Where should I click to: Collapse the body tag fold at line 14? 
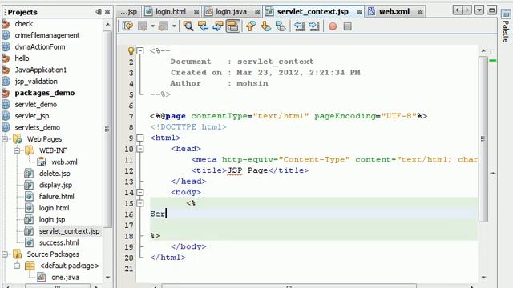tap(140, 192)
